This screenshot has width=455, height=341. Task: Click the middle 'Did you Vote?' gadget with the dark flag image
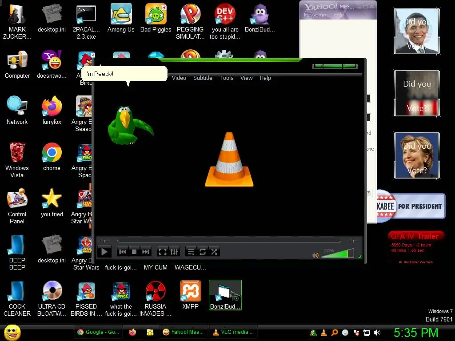click(x=417, y=93)
